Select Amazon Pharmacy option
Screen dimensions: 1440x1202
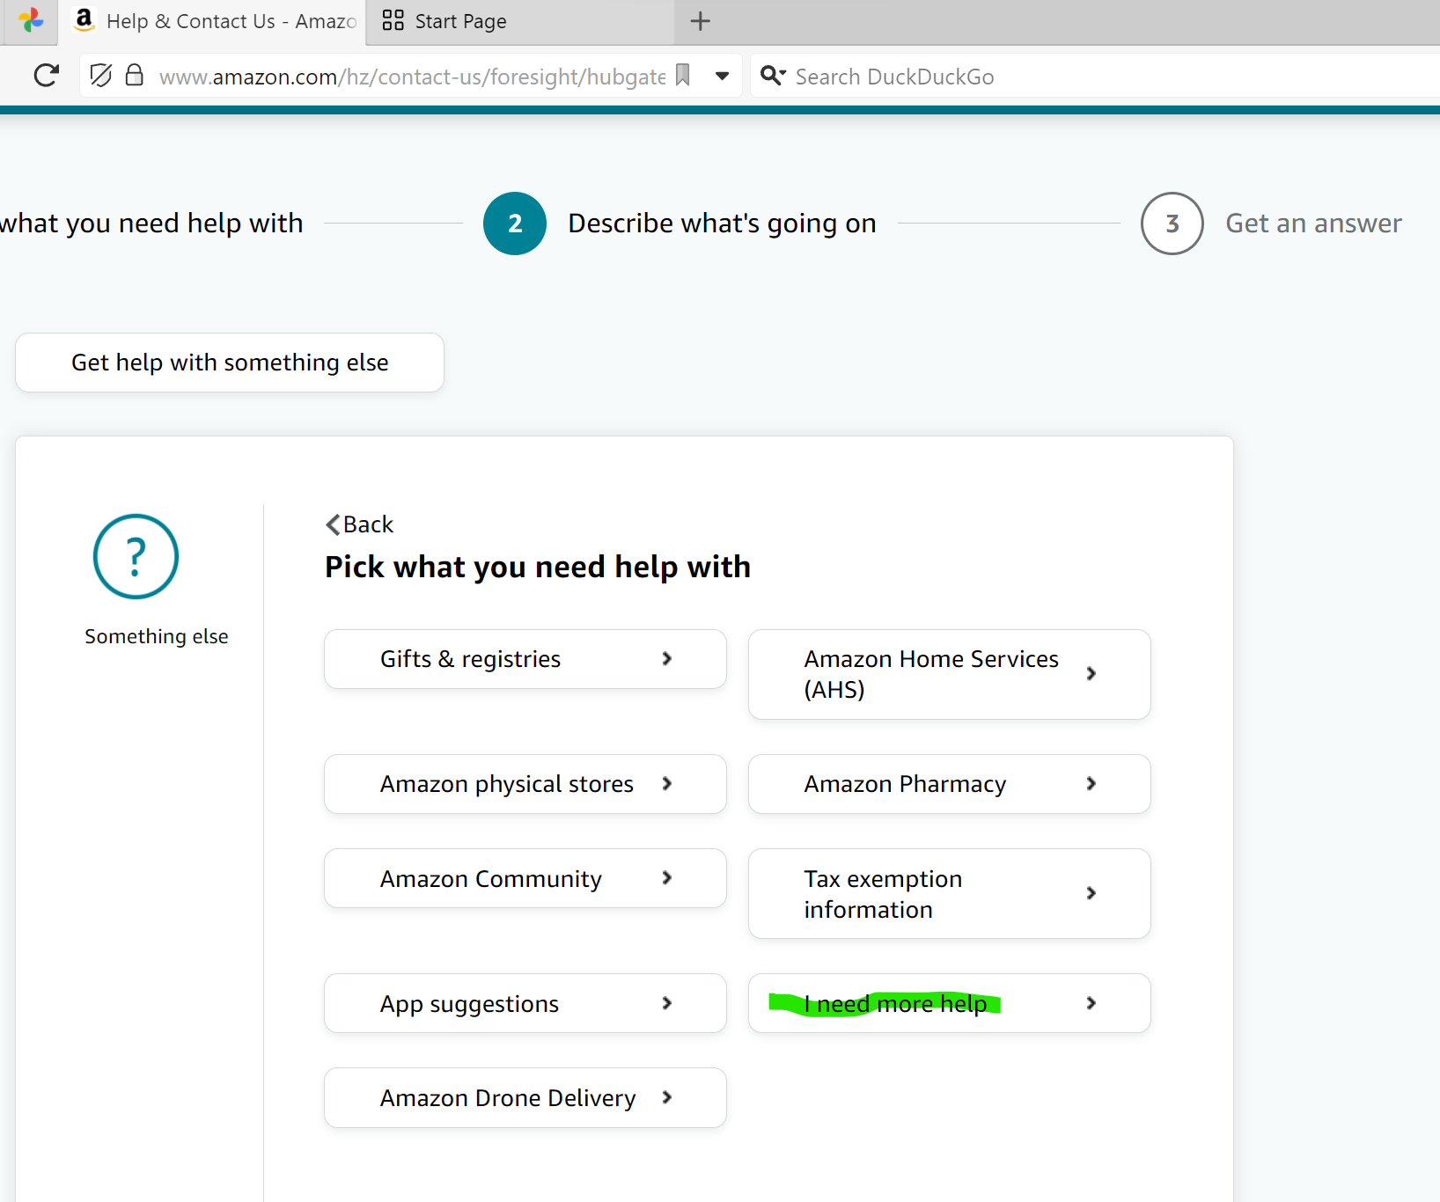click(950, 784)
